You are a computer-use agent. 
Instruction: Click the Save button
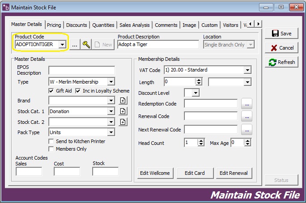[281, 34]
